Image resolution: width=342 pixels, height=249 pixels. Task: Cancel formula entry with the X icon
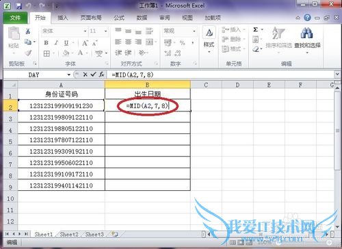tap(85, 75)
